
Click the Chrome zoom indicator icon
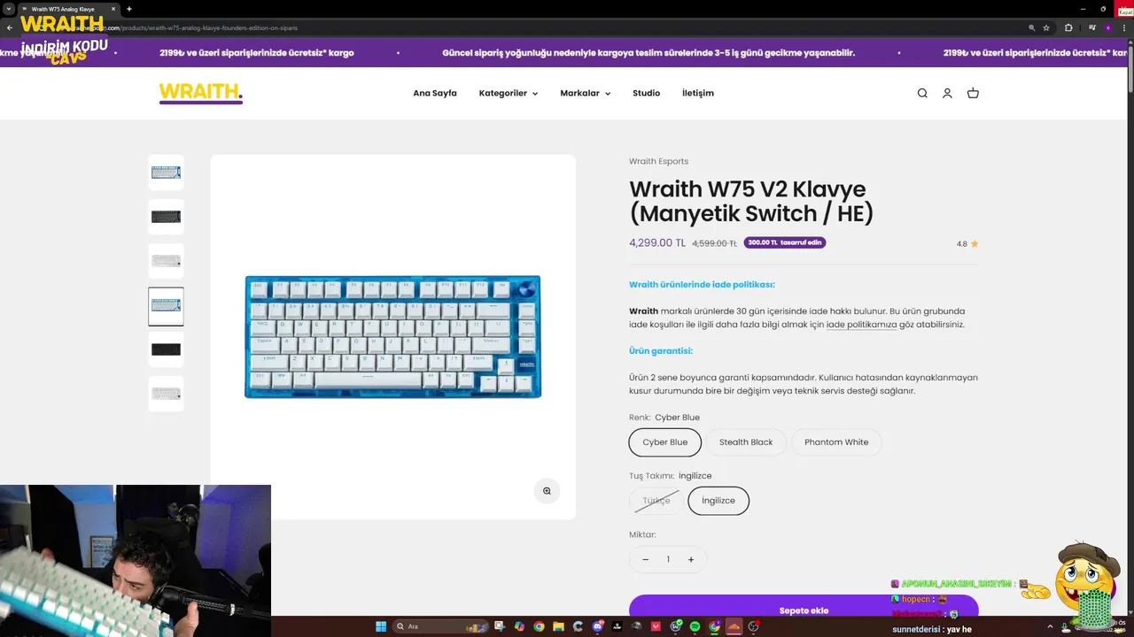1032,27
